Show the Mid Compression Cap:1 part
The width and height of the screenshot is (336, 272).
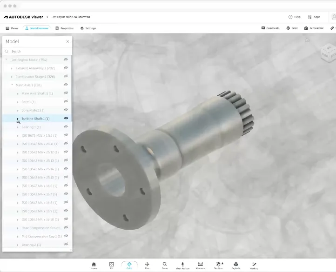coord(66,236)
